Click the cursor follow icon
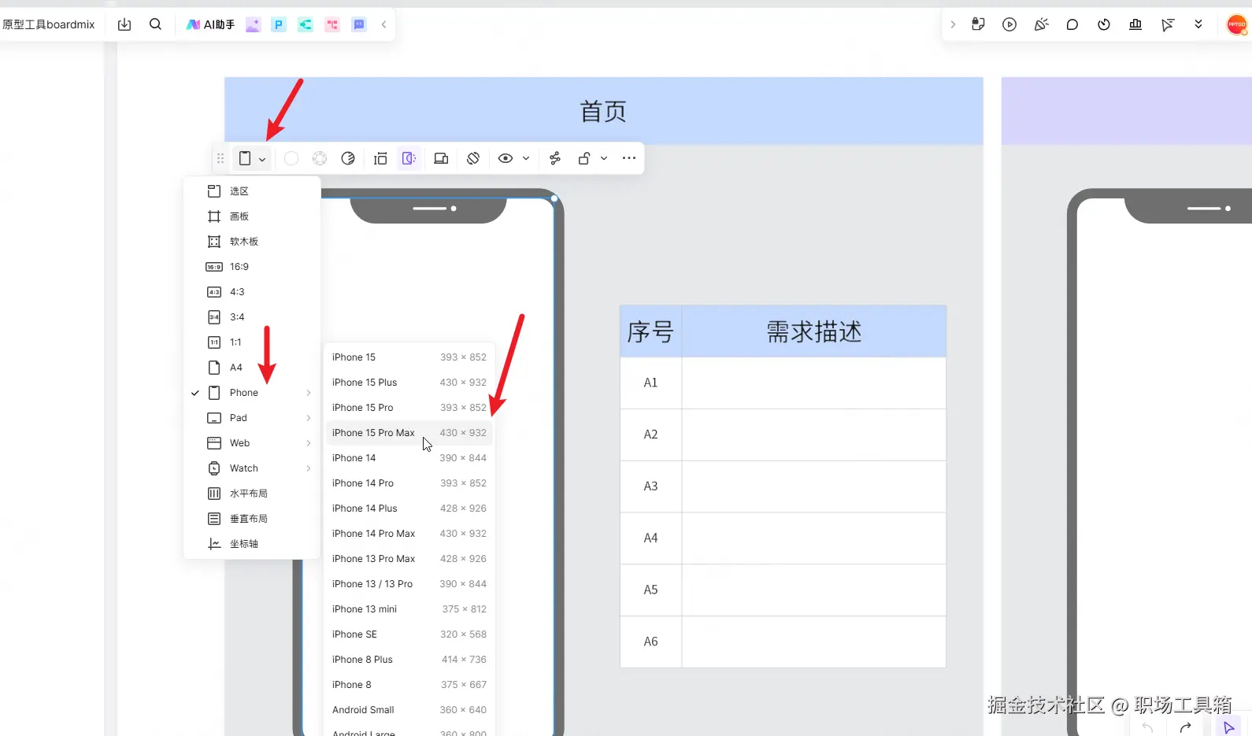Viewport: 1252px width, 736px height. click(x=1167, y=24)
